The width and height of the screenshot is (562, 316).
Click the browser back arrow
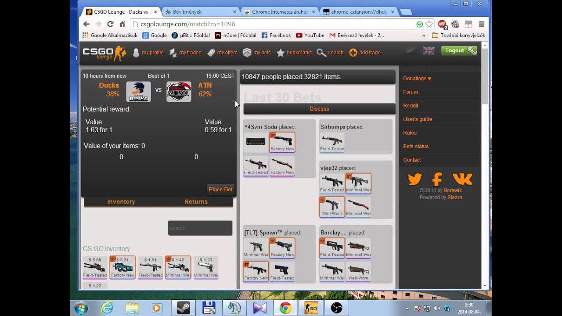86,24
